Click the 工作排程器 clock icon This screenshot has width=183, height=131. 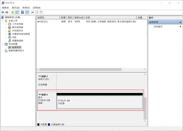pos(10,24)
